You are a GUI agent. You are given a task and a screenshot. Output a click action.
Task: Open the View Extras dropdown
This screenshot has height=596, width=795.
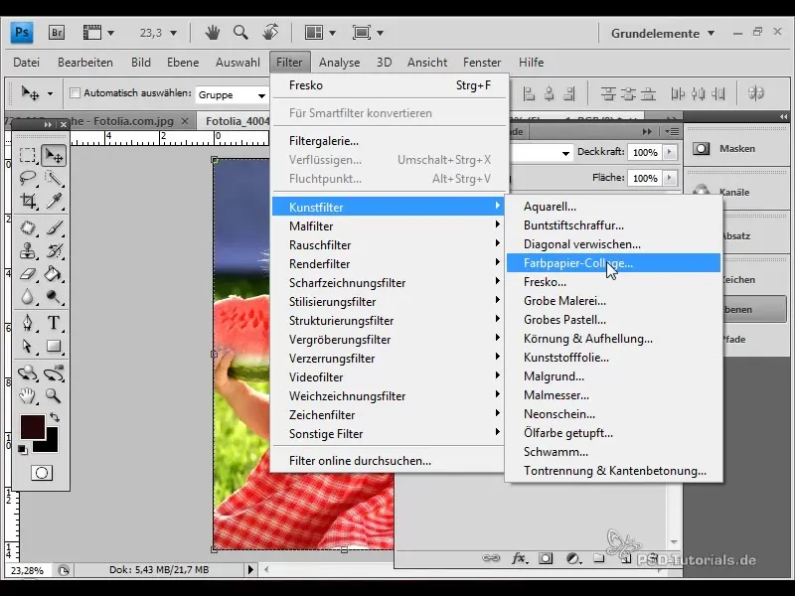[98, 33]
